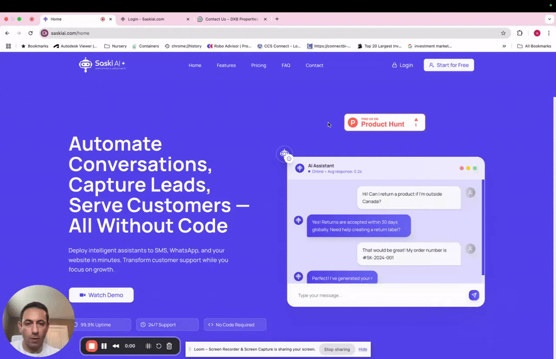Open the Nursery bookmarks folder
This screenshot has width=556, height=359.
pyautogui.click(x=115, y=46)
